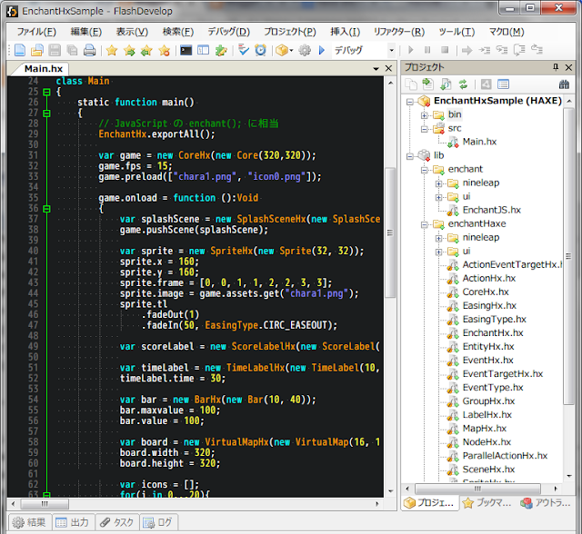Click the debugger Pause button

click(x=427, y=50)
